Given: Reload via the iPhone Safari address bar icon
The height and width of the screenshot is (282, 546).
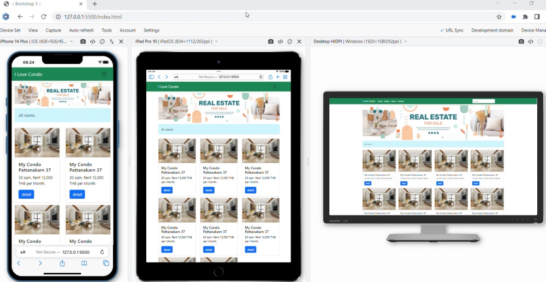Looking at the screenshot, I should 102,252.
